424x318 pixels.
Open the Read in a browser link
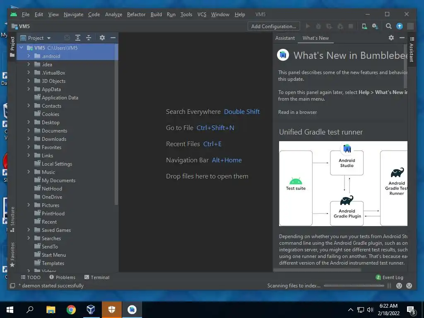pos(297,112)
